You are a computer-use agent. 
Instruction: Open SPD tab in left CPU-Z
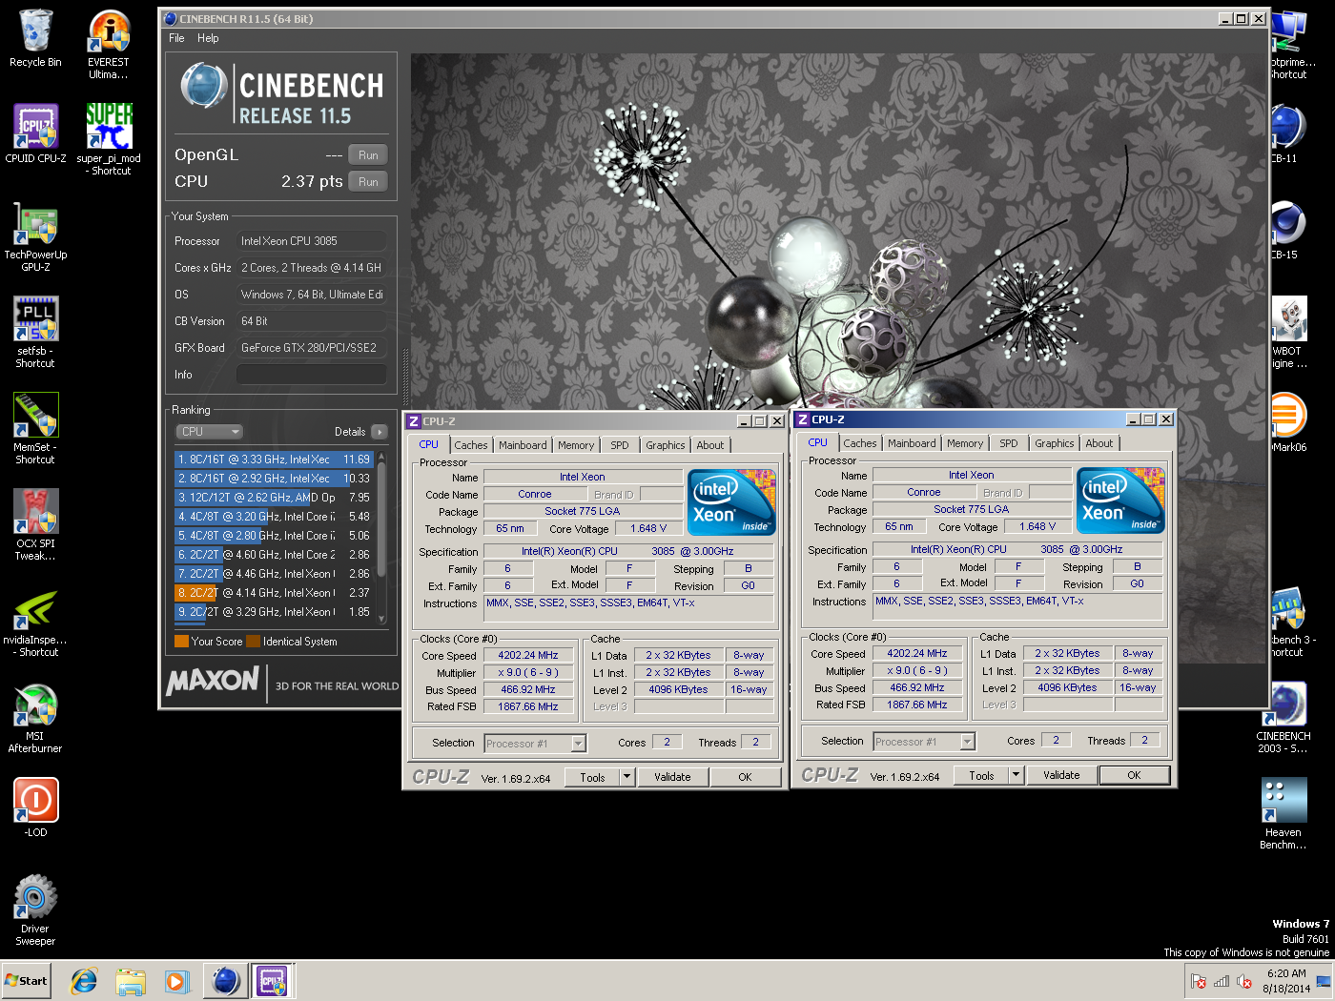coord(620,445)
